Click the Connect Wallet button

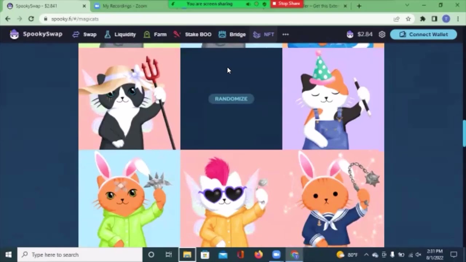pyautogui.click(x=423, y=34)
